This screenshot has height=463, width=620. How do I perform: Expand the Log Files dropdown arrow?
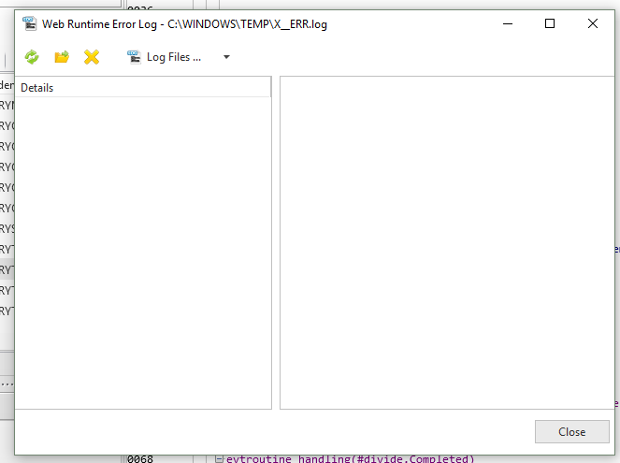pyautogui.click(x=226, y=57)
